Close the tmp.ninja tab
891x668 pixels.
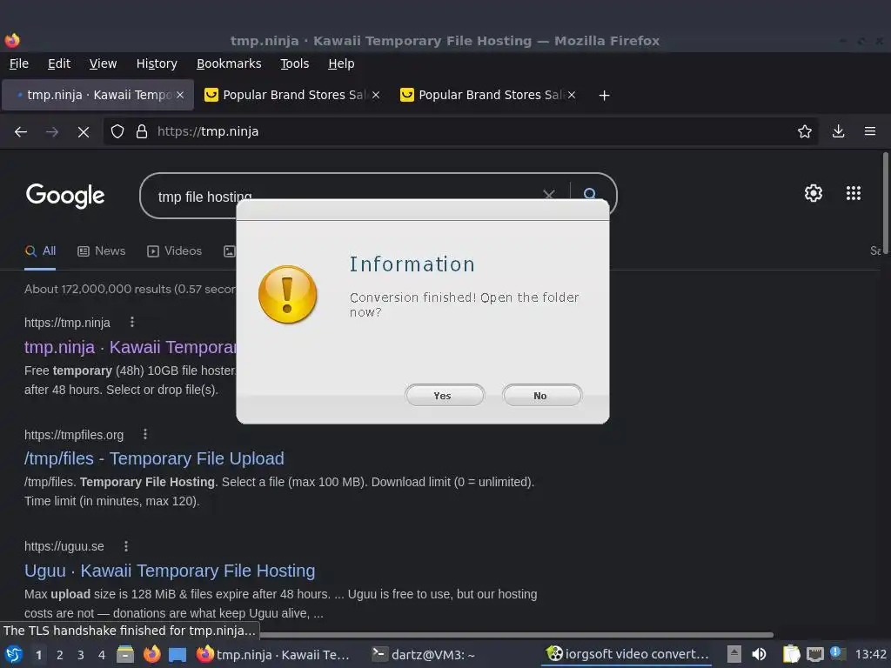[x=180, y=95]
